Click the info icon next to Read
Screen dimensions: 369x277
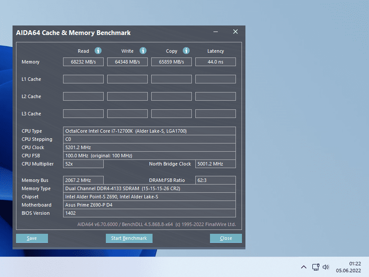click(x=98, y=51)
